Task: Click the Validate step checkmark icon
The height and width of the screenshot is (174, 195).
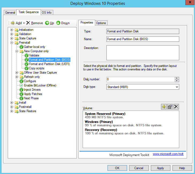Action: (26, 55)
